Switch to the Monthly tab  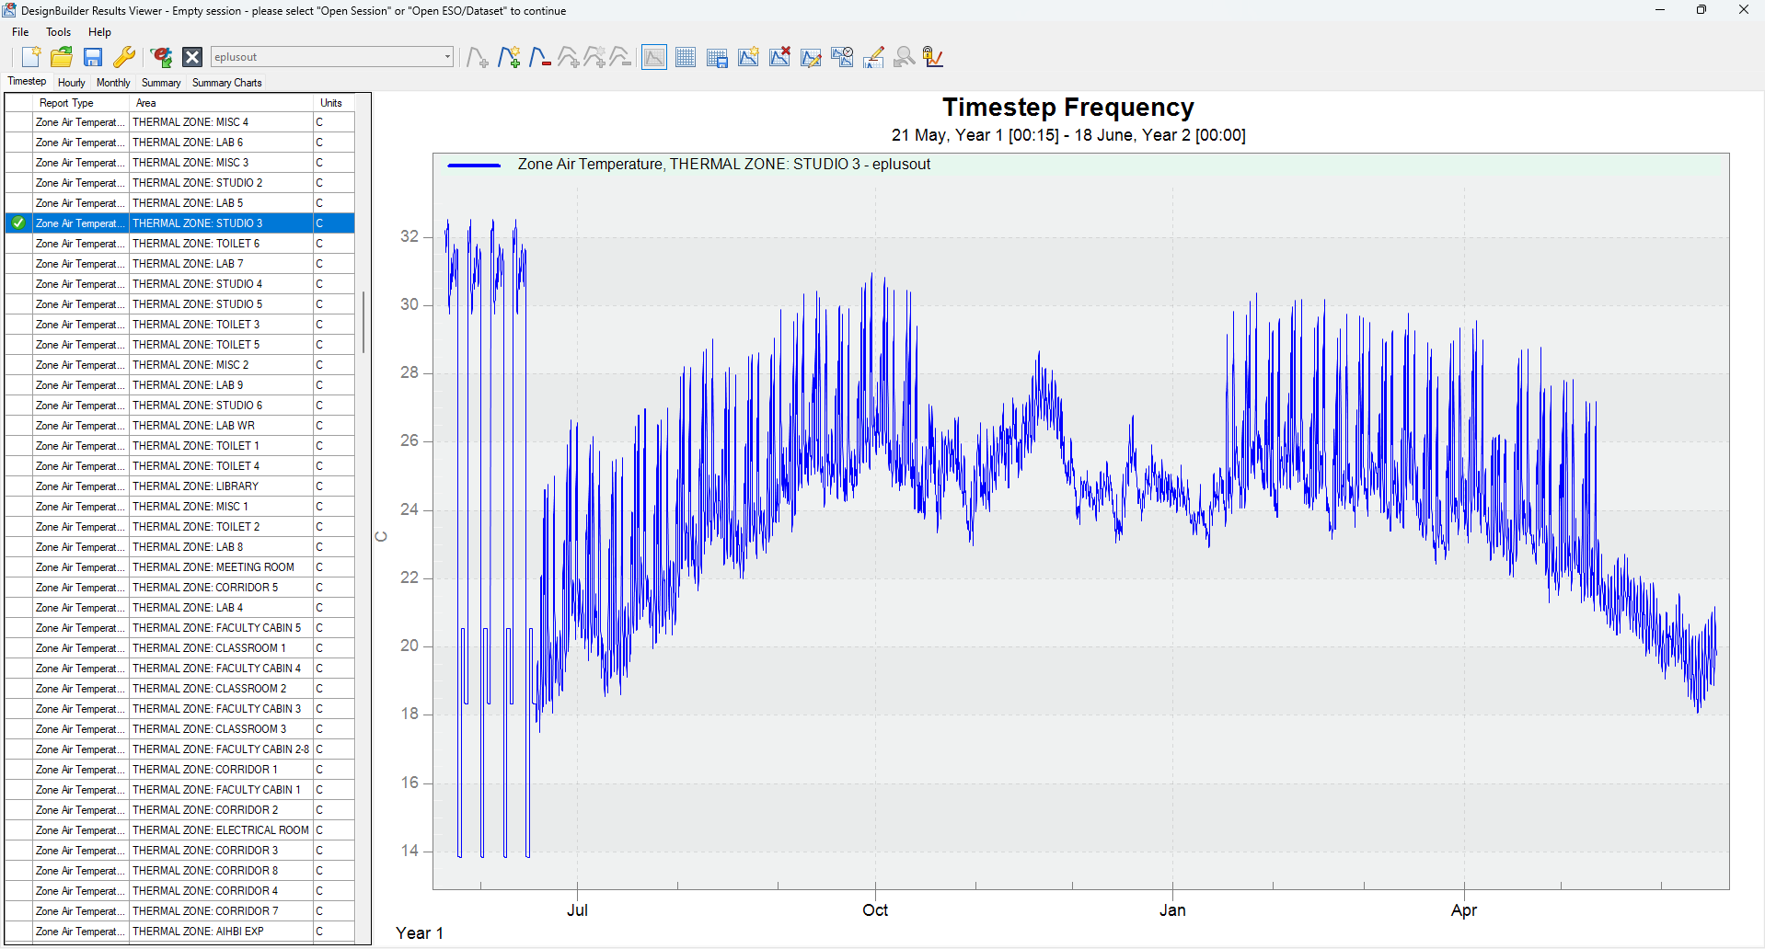(x=113, y=83)
